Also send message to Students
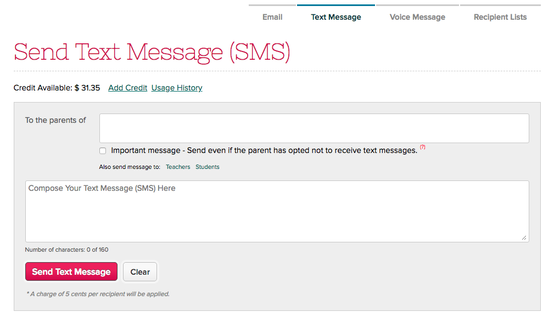Screen dimensions: 554x323 point(208,167)
